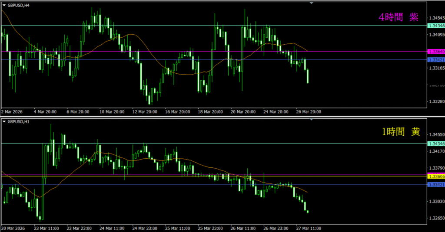445x232 pixels.
Task: Click the magenta '4時間 紫' text label
Action: (399, 17)
